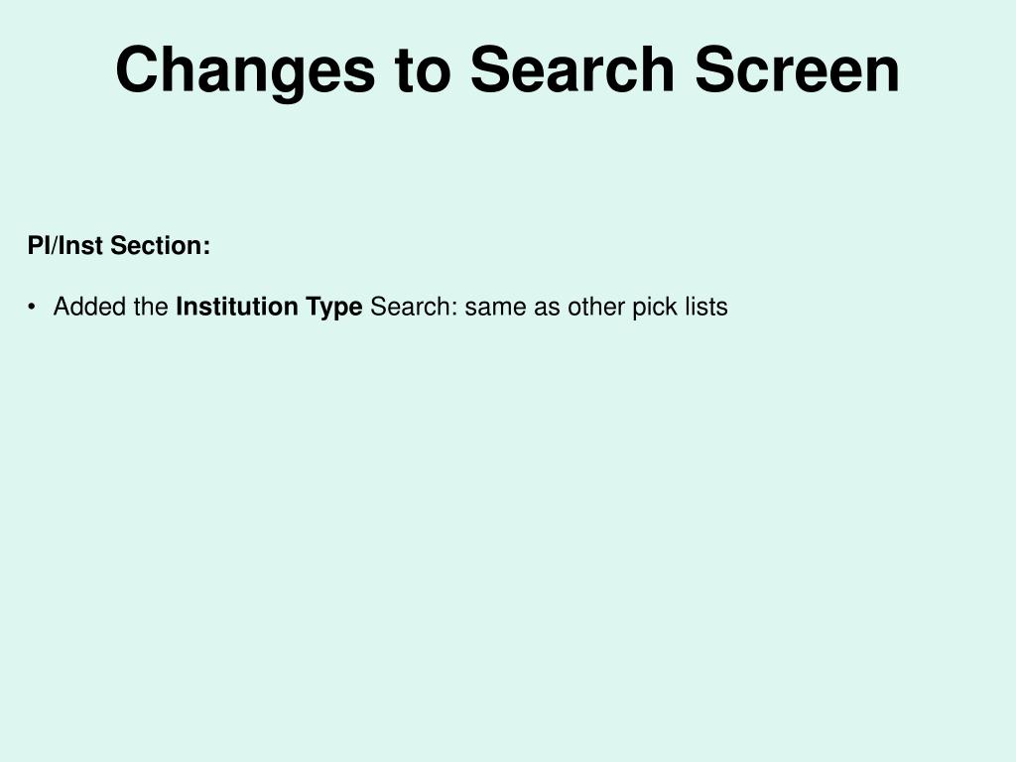Select the word 'Search' in the slide title
1016x762 pixels.
572,69
